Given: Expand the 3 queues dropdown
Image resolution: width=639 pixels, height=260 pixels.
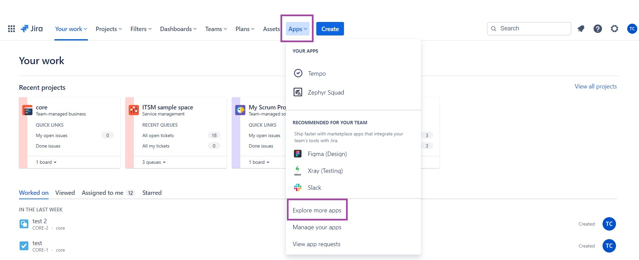Looking at the screenshot, I should pyautogui.click(x=154, y=162).
